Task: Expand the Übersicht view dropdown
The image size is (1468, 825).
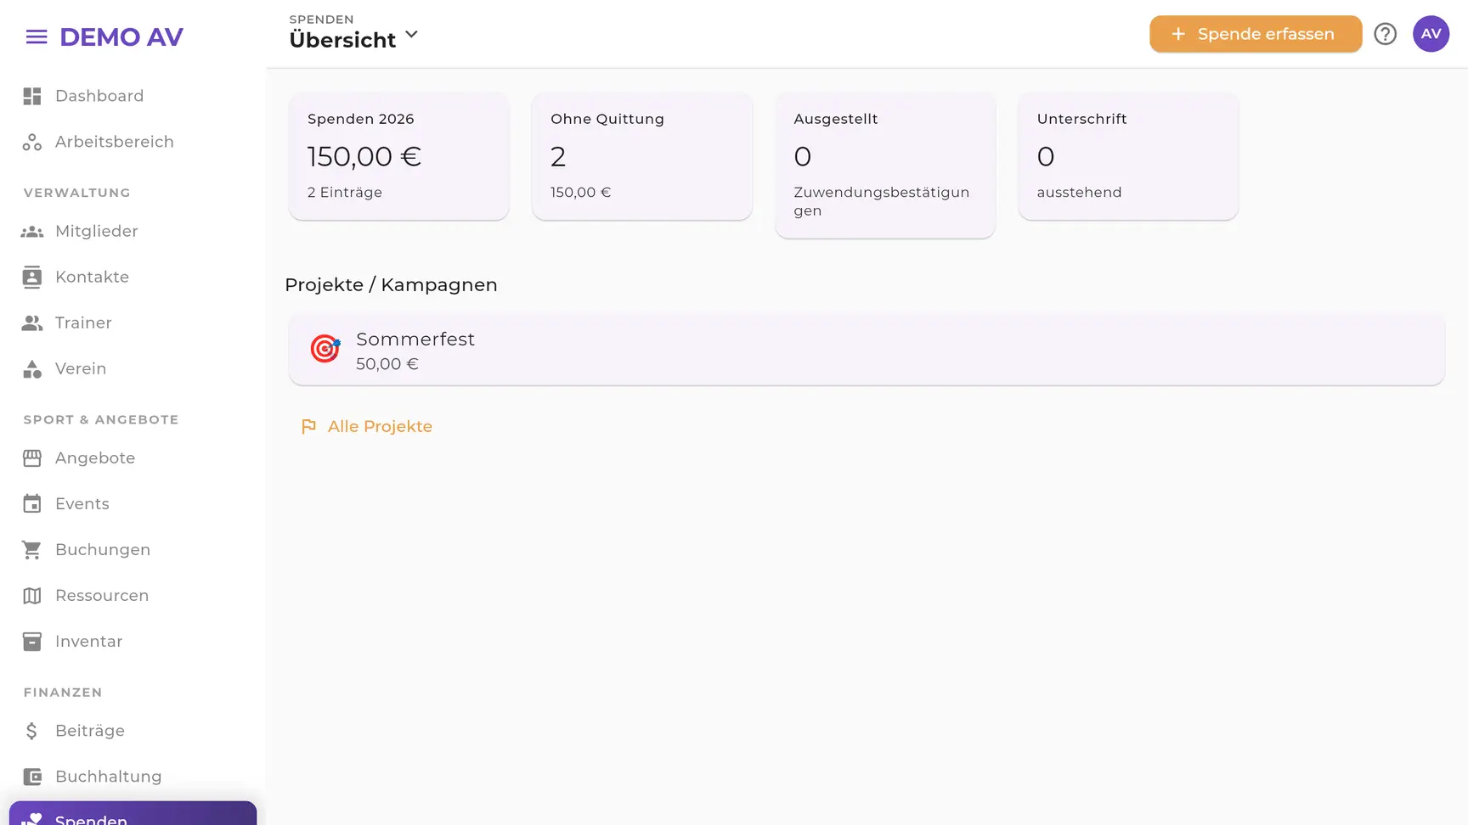Action: pyautogui.click(x=354, y=34)
